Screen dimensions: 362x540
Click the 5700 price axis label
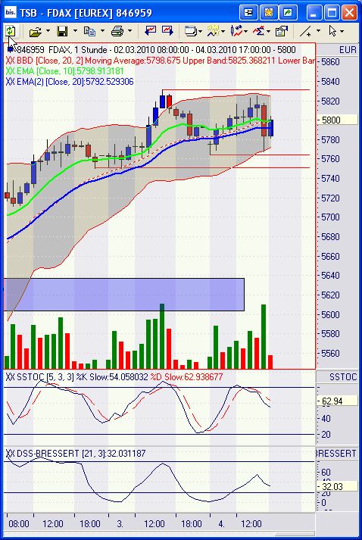[x=330, y=217]
